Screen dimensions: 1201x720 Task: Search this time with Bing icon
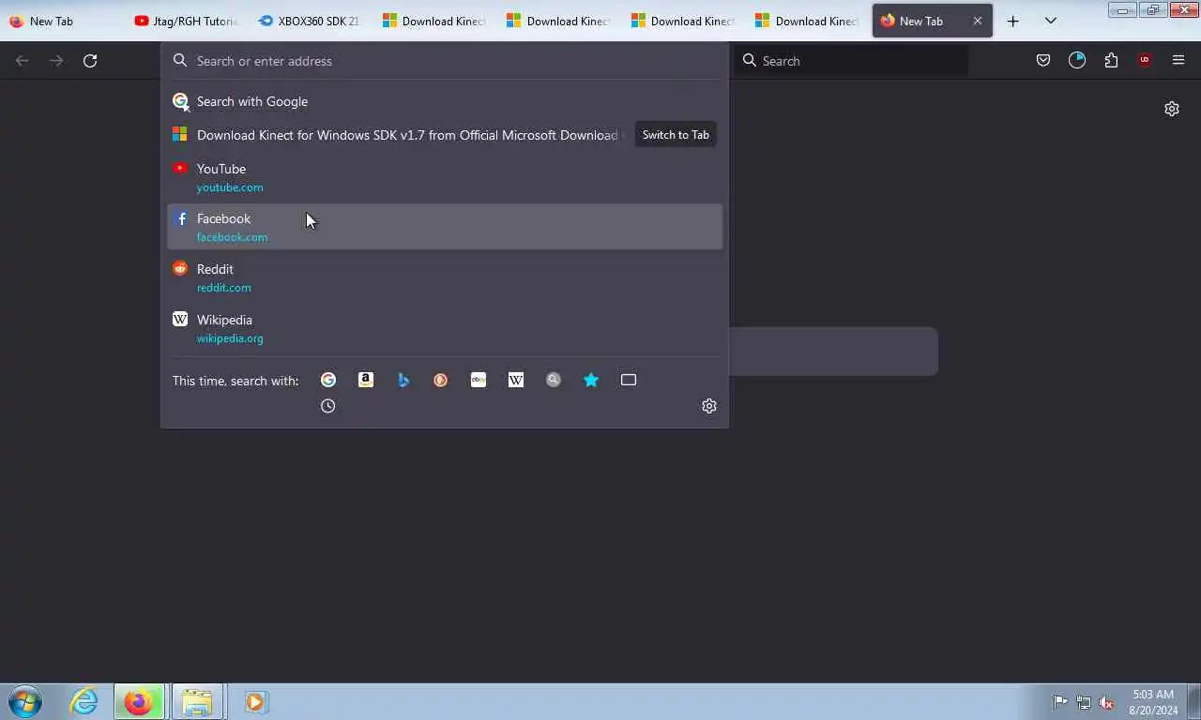tap(403, 380)
